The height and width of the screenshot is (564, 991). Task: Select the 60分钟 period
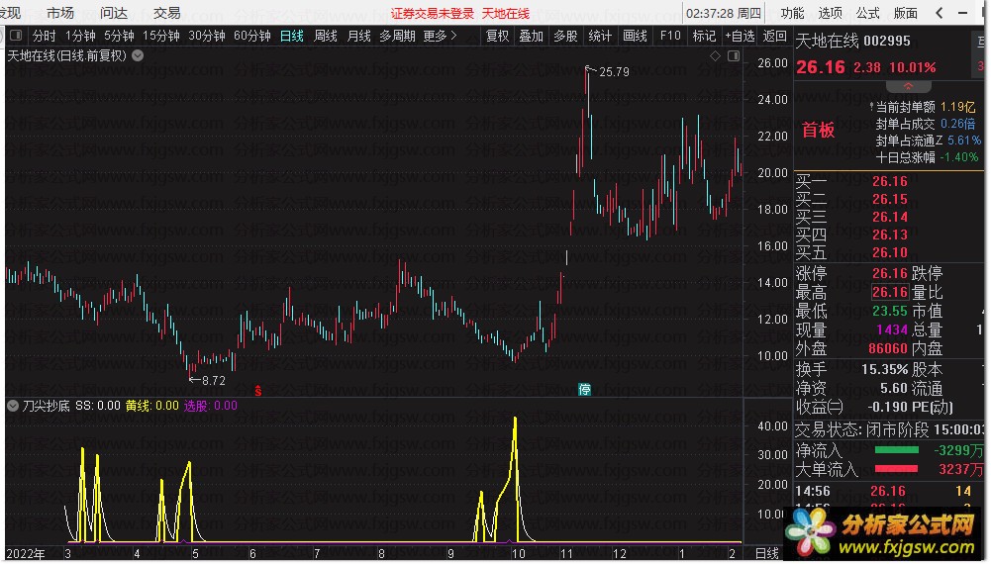click(252, 36)
